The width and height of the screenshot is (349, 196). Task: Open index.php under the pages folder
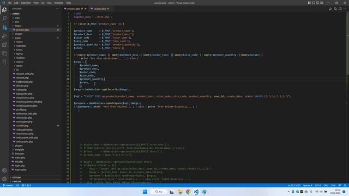pyautogui.click(x=21, y=90)
